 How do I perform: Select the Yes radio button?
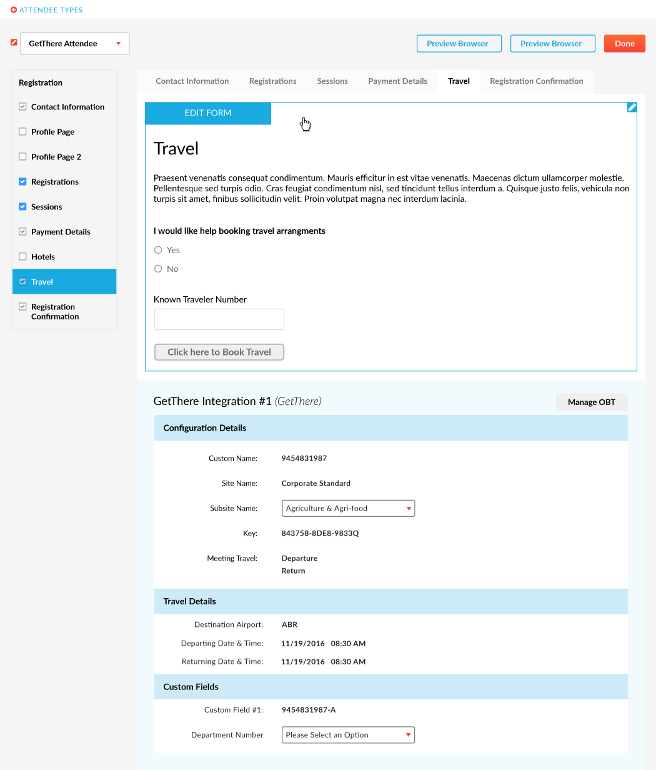pyautogui.click(x=158, y=250)
